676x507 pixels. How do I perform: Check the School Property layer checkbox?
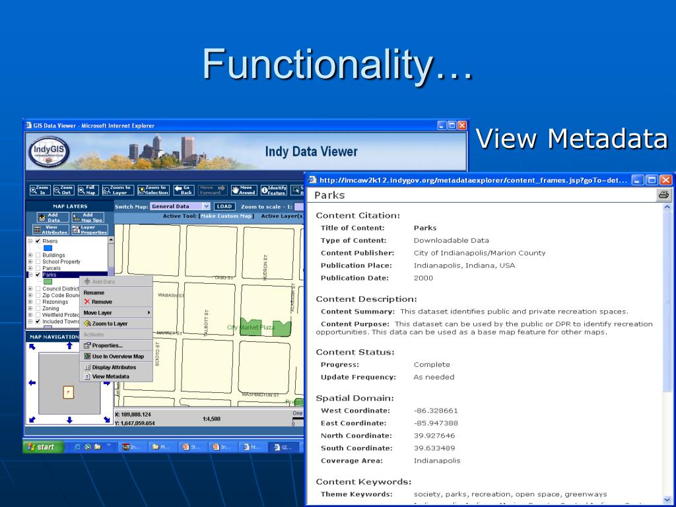click(x=38, y=261)
